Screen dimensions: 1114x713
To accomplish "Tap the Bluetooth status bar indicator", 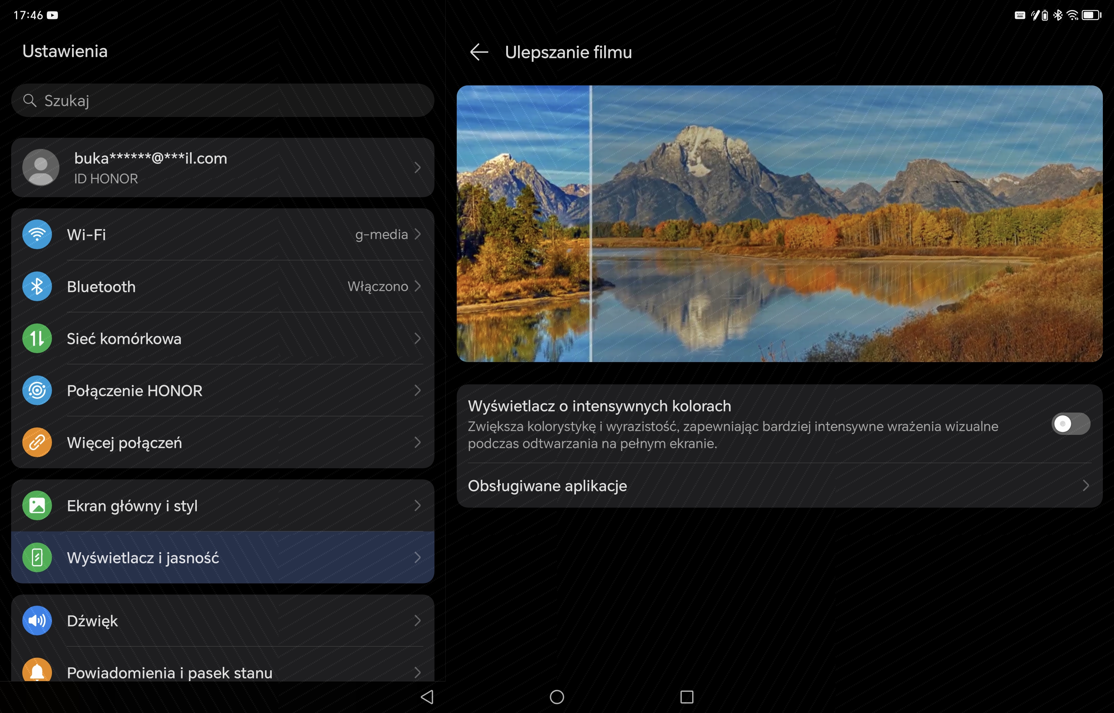I will click(1058, 15).
